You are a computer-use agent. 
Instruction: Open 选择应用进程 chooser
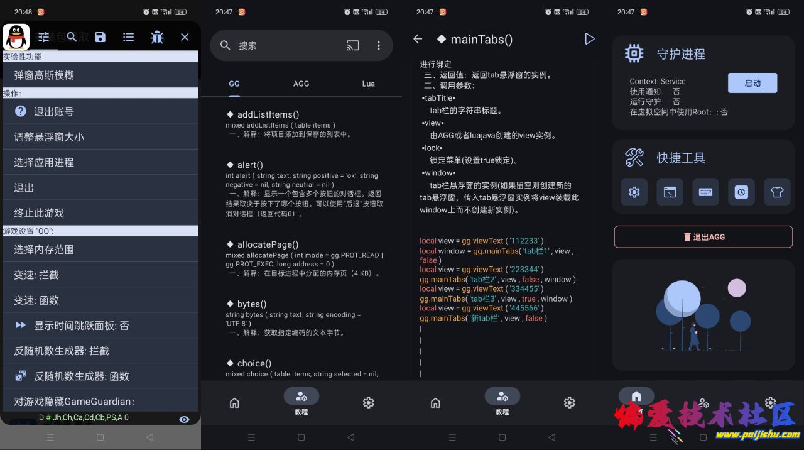point(100,162)
